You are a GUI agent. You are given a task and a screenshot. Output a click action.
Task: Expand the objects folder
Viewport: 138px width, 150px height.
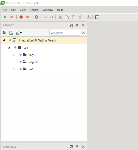pos(14,62)
